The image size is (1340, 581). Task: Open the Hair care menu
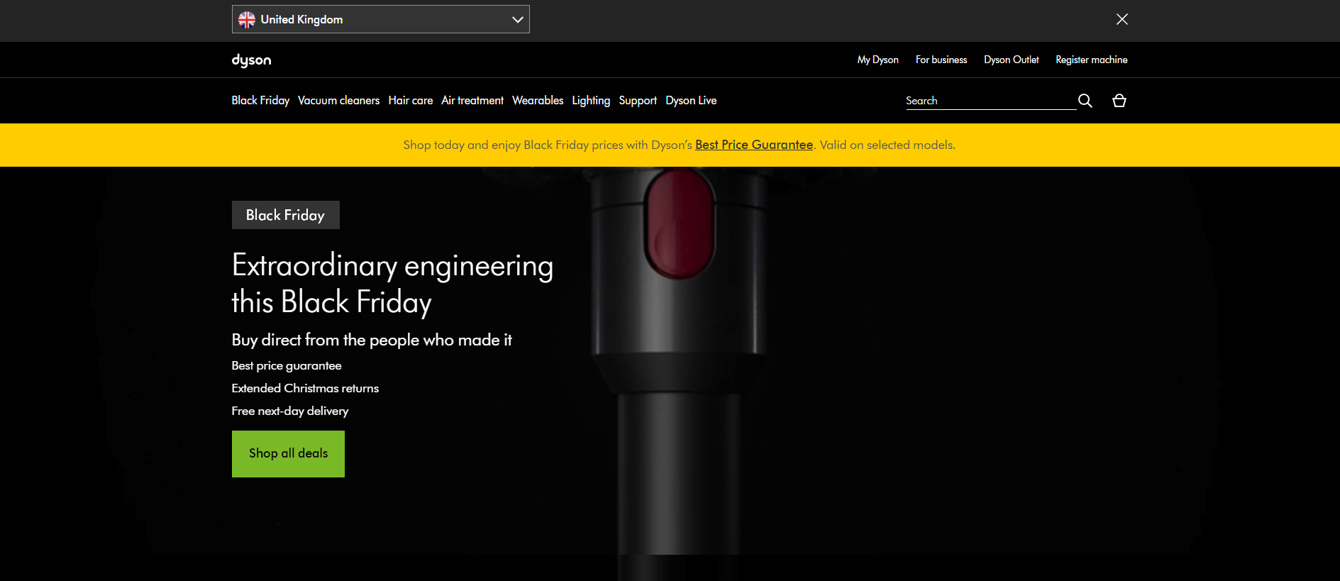click(x=410, y=101)
